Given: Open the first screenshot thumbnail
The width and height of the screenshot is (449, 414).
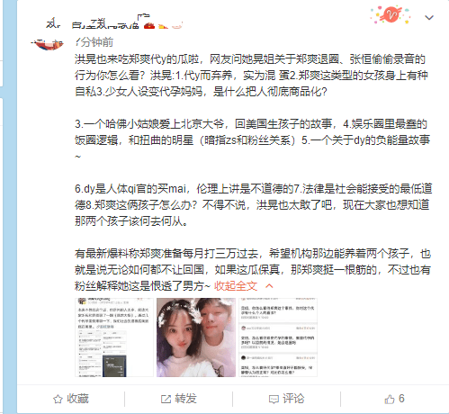Looking at the screenshot, I should pos(114,337).
